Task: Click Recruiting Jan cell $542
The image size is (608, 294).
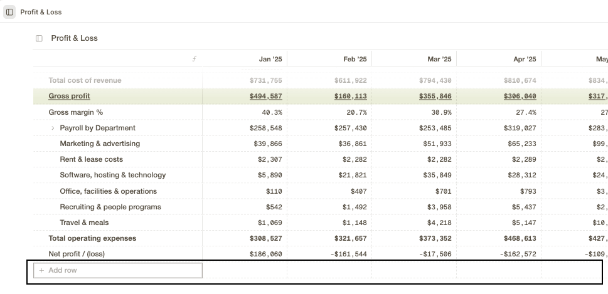Action: point(274,207)
